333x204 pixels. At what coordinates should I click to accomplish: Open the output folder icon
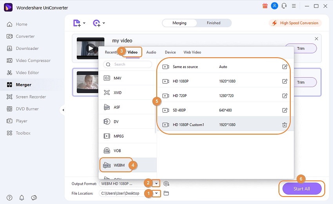click(166, 193)
